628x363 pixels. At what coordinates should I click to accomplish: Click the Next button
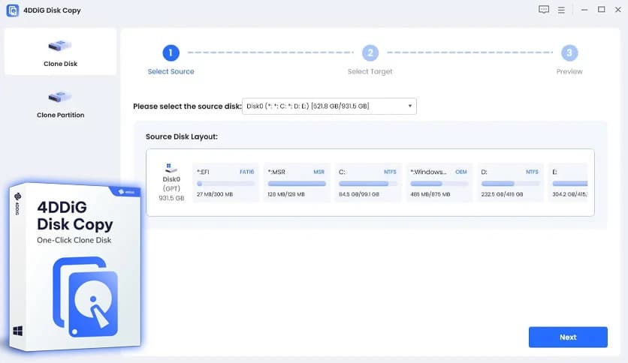click(x=568, y=337)
